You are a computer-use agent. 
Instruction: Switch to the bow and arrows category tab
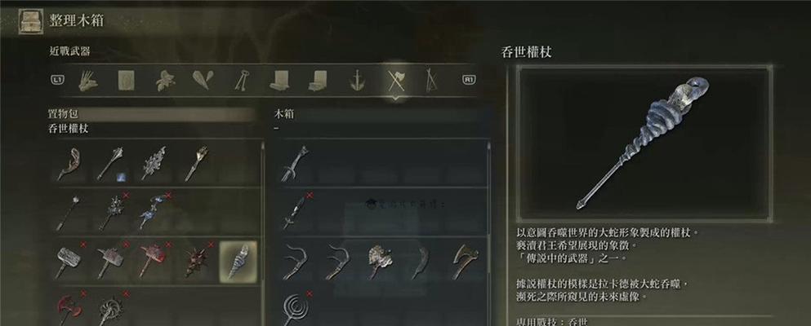pyautogui.click(x=430, y=81)
